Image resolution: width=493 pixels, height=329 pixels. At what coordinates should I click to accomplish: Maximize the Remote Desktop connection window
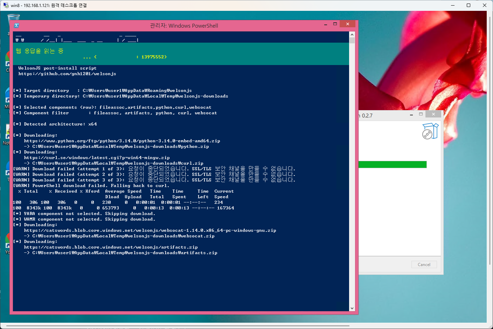[x=468, y=5]
